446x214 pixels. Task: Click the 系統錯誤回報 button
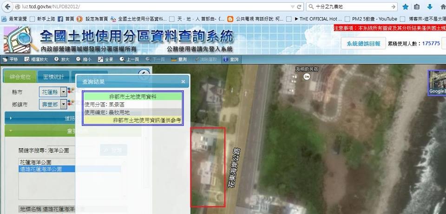363,44
